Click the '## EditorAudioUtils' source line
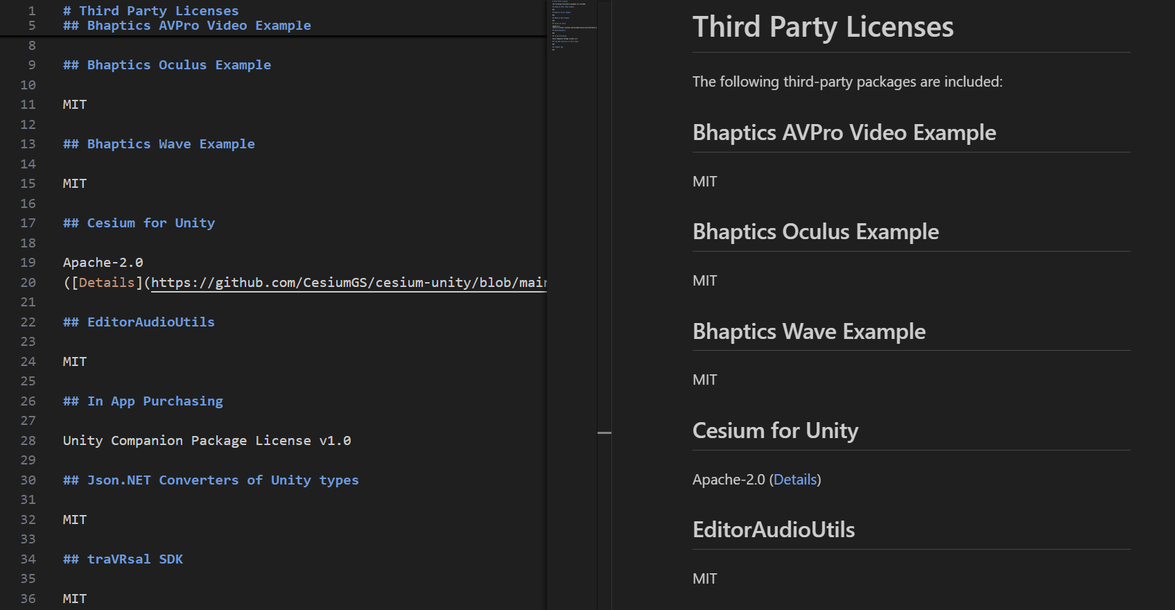 (139, 322)
